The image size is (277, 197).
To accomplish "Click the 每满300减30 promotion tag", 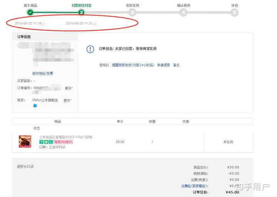I will coord(63,142).
